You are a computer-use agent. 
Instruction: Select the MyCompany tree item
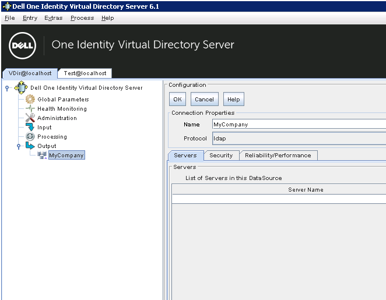tap(66, 155)
